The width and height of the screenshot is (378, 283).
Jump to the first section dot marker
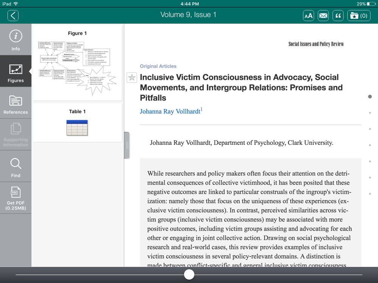tap(370, 97)
